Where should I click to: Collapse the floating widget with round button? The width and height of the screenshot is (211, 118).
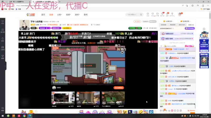[x=204, y=29]
